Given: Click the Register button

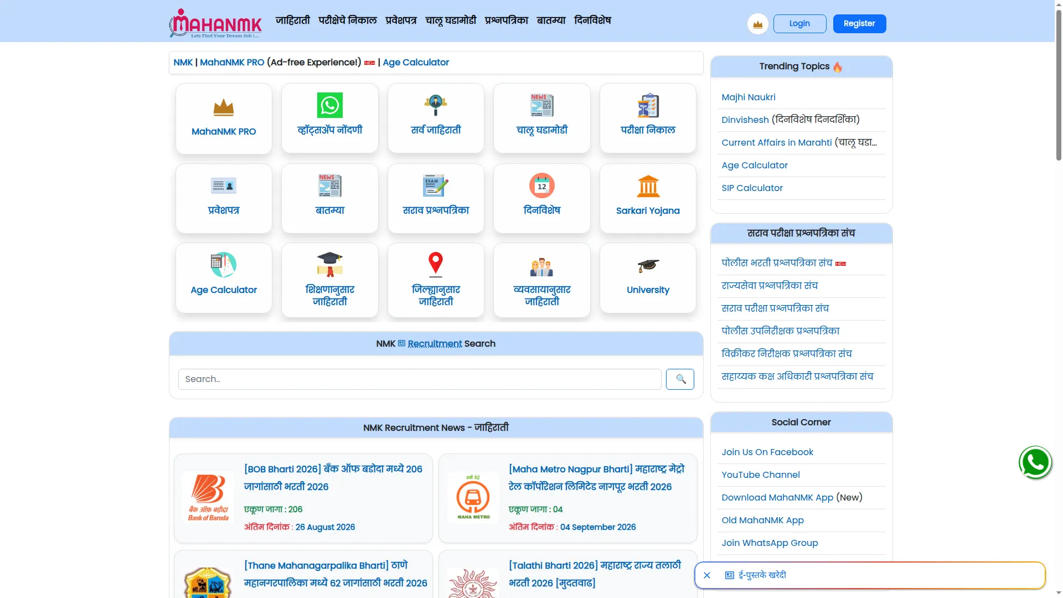Looking at the screenshot, I should [x=859, y=23].
